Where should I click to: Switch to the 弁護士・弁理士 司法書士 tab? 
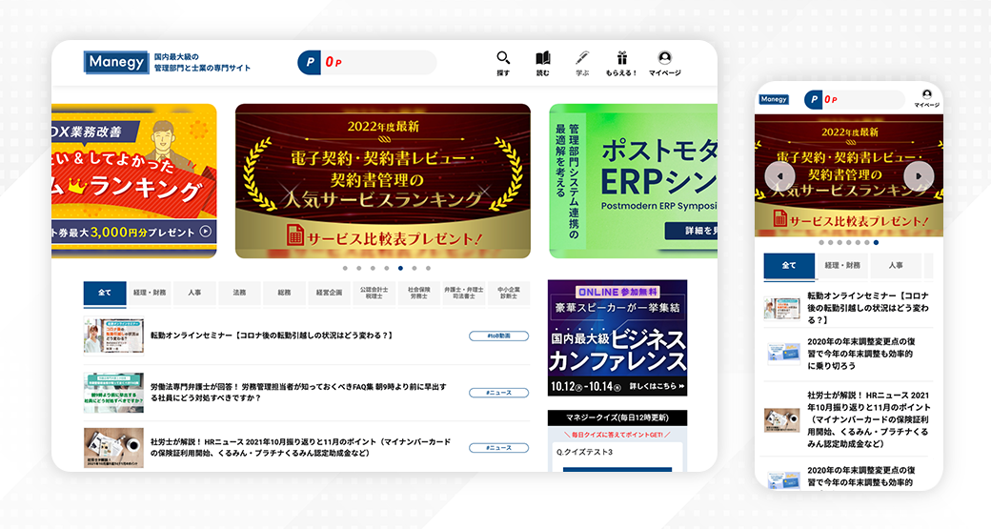pyautogui.click(x=464, y=294)
